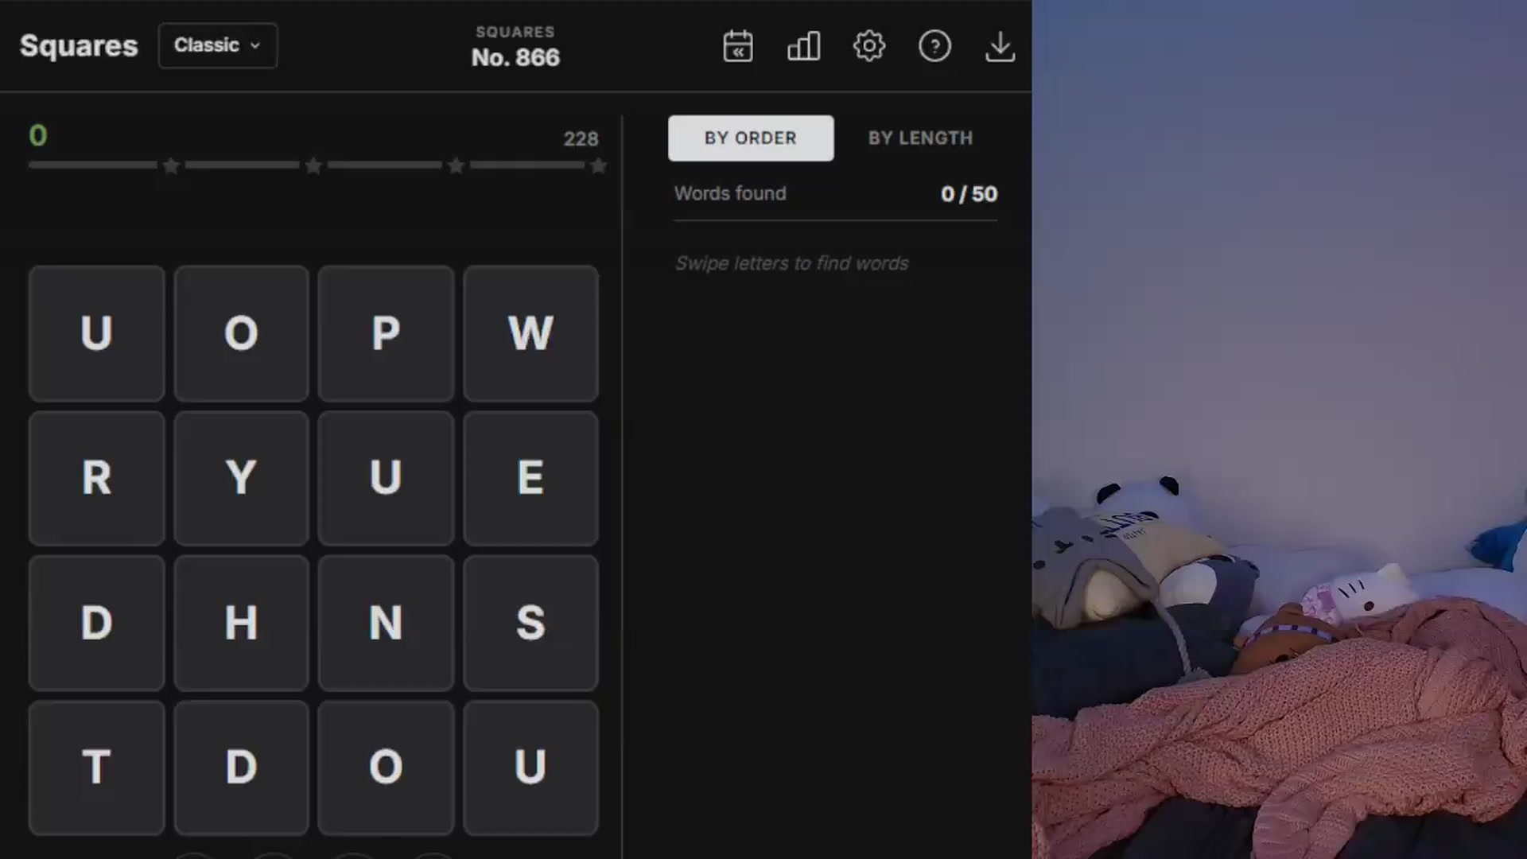Image resolution: width=1527 pixels, height=859 pixels.
Task: Open the help question mark icon
Action: pyautogui.click(x=934, y=46)
